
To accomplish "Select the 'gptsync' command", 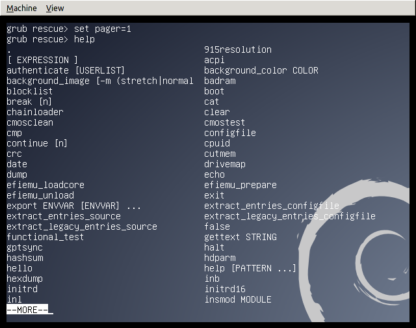I will point(25,247).
